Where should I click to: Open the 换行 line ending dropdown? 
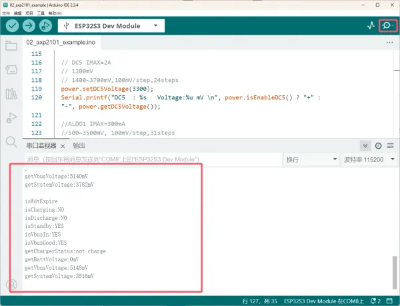pyautogui.click(x=309, y=160)
